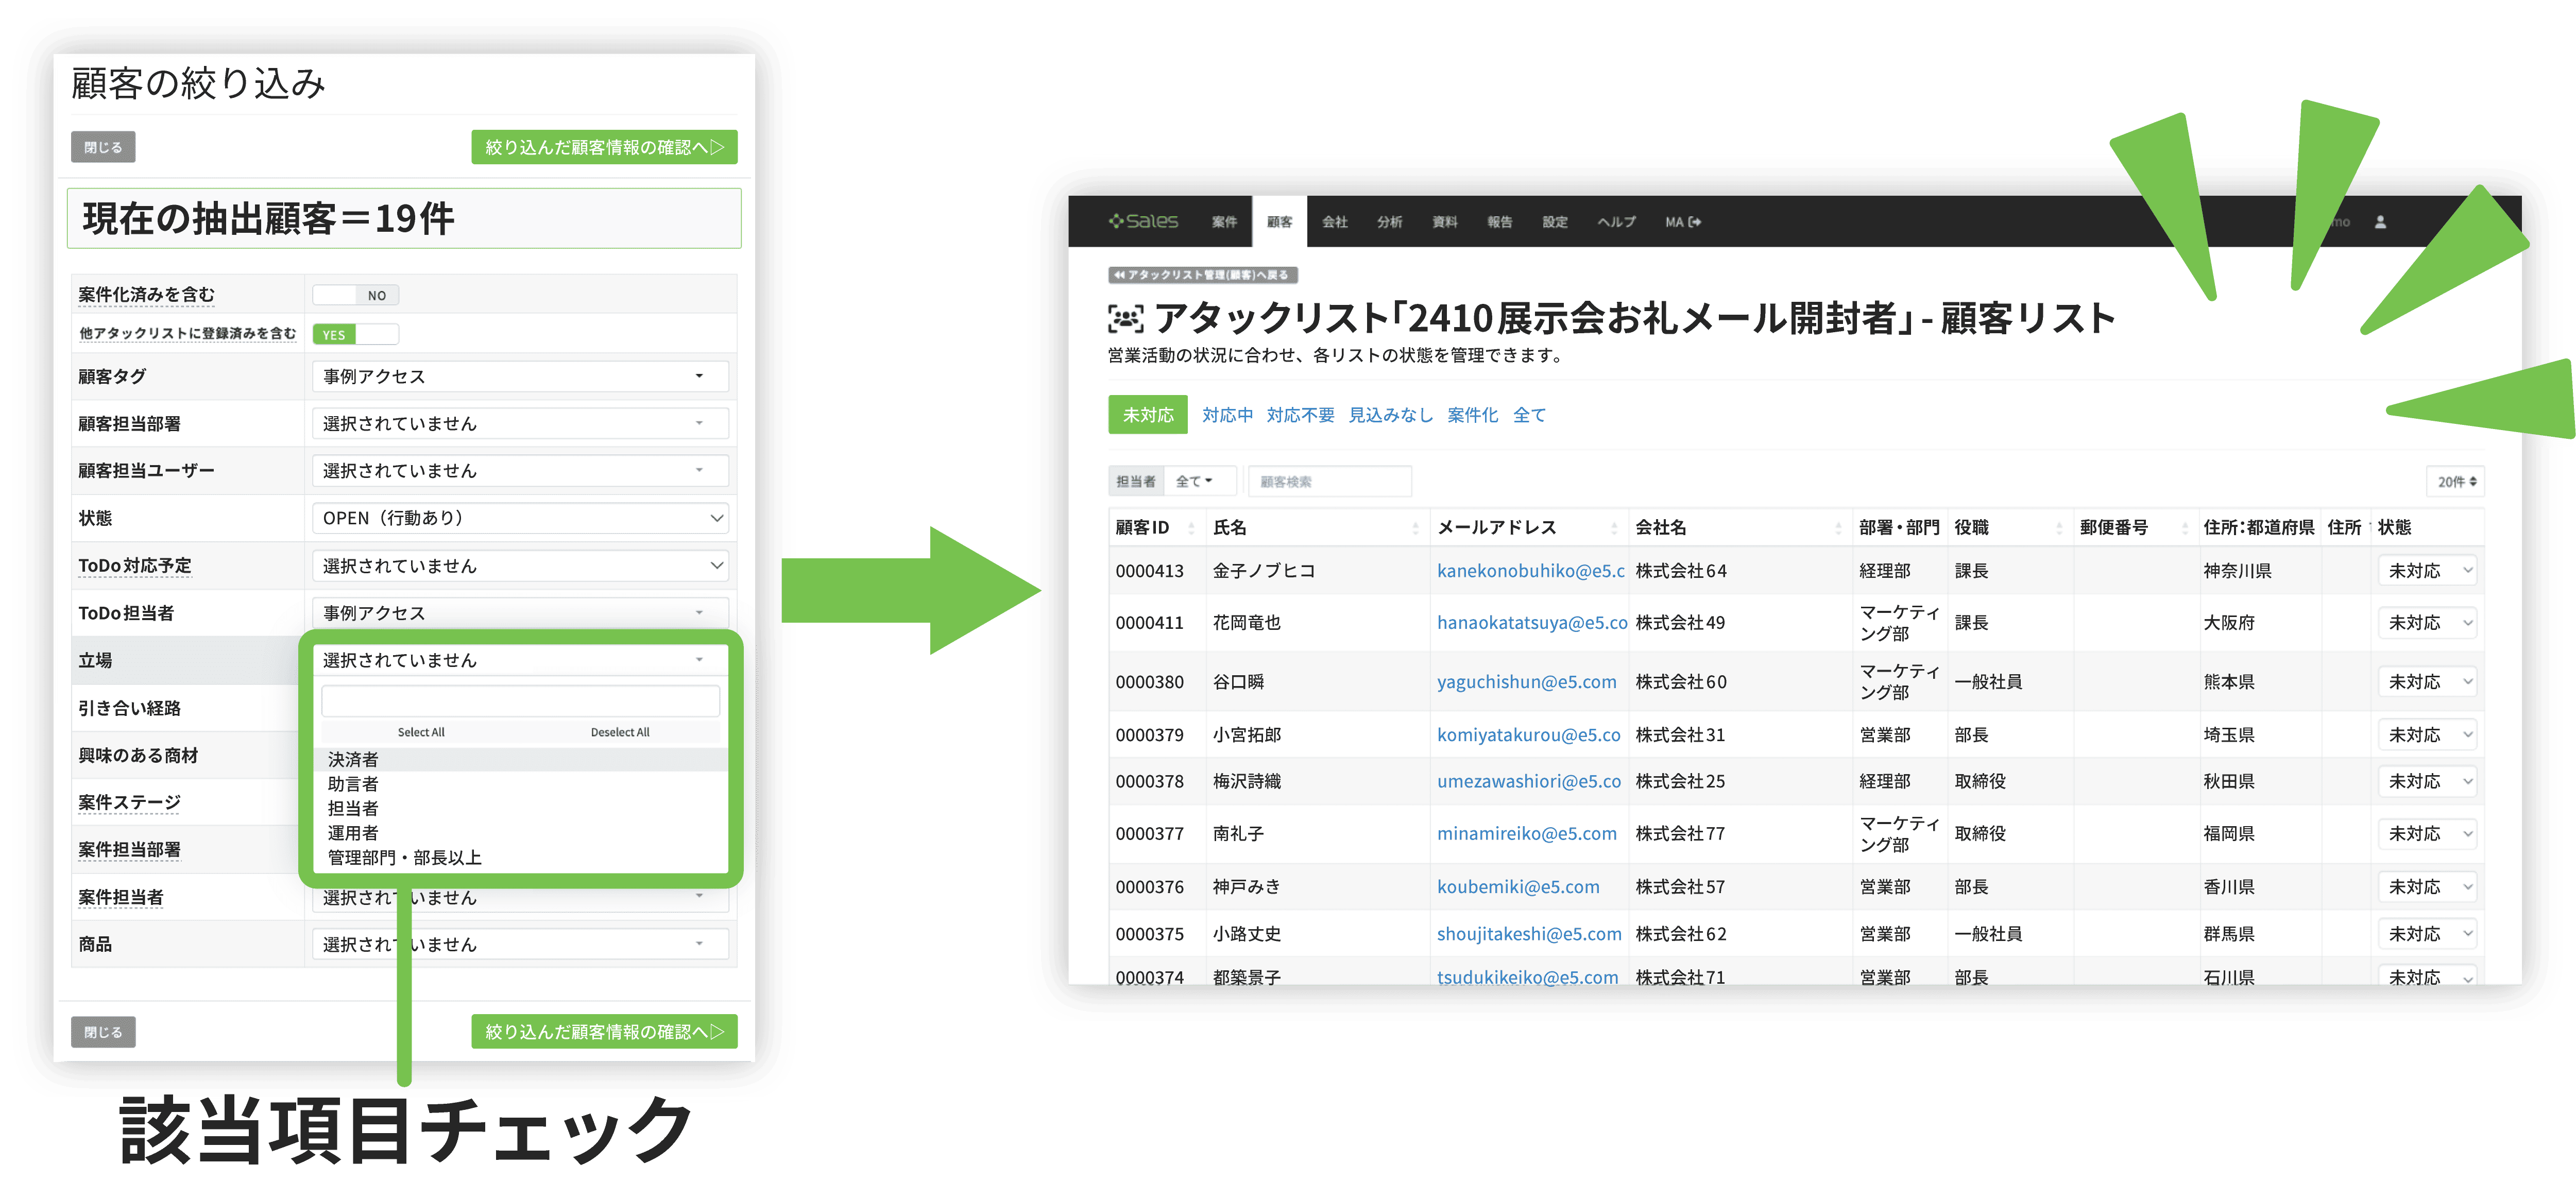Viewport: 2576px width, 1181px height.
Task: Open email umezawashiori@e5.co link
Action: pos(1528,781)
